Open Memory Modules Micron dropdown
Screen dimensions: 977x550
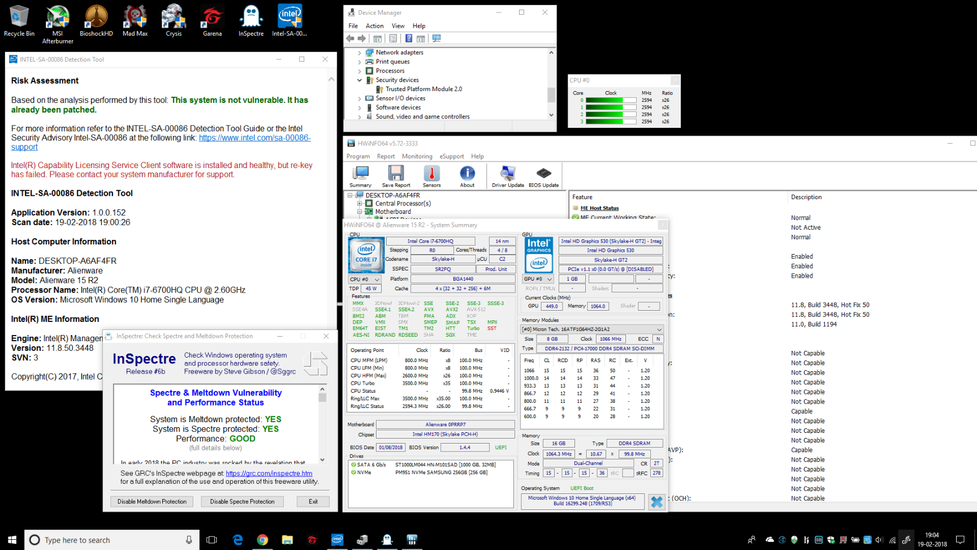591,329
